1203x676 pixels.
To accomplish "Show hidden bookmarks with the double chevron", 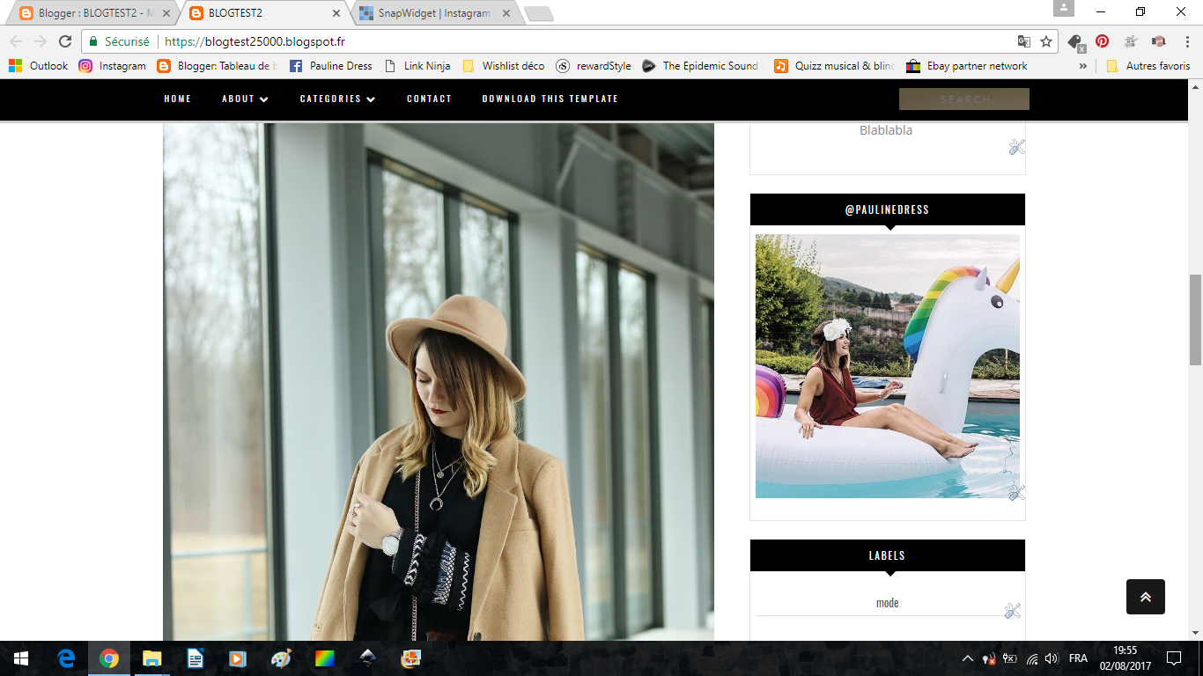I will [1083, 66].
